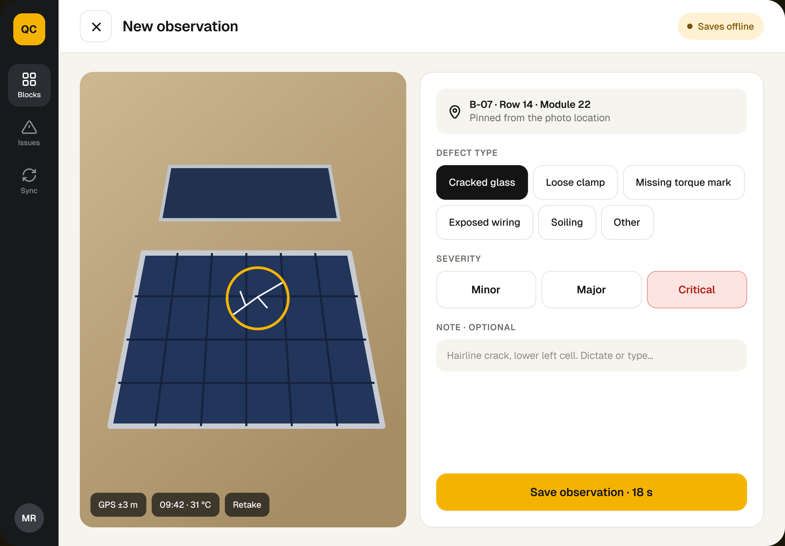Screen dimensions: 785x546
Task: Click 'Pinned from the photo location' text
Action: 540,118
